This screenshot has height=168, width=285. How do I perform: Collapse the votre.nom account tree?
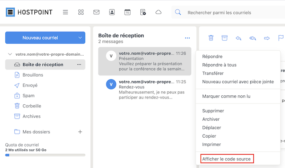(x=10, y=54)
